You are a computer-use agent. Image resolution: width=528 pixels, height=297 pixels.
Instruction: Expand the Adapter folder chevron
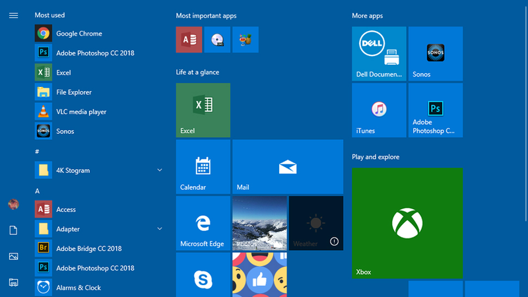(x=160, y=228)
